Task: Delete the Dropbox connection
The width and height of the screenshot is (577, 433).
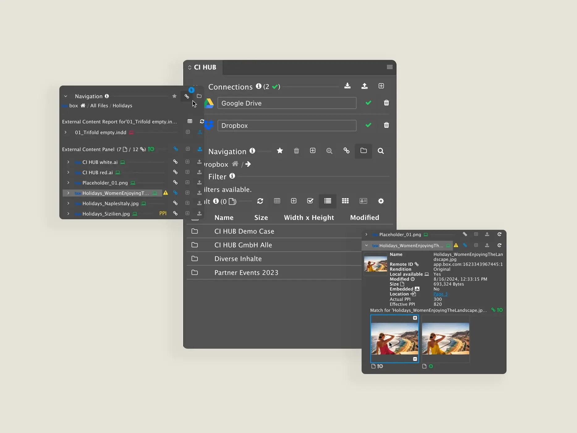Action: click(x=386, y=125)
